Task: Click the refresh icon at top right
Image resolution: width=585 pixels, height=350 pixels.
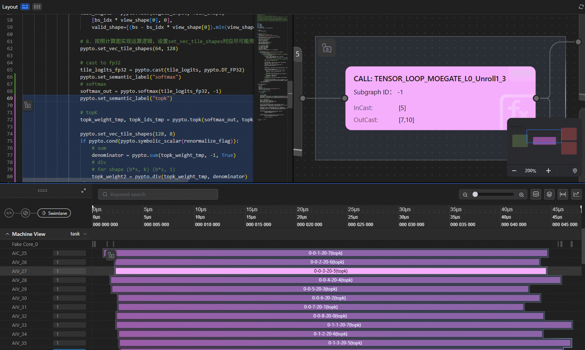Action: 581,7
